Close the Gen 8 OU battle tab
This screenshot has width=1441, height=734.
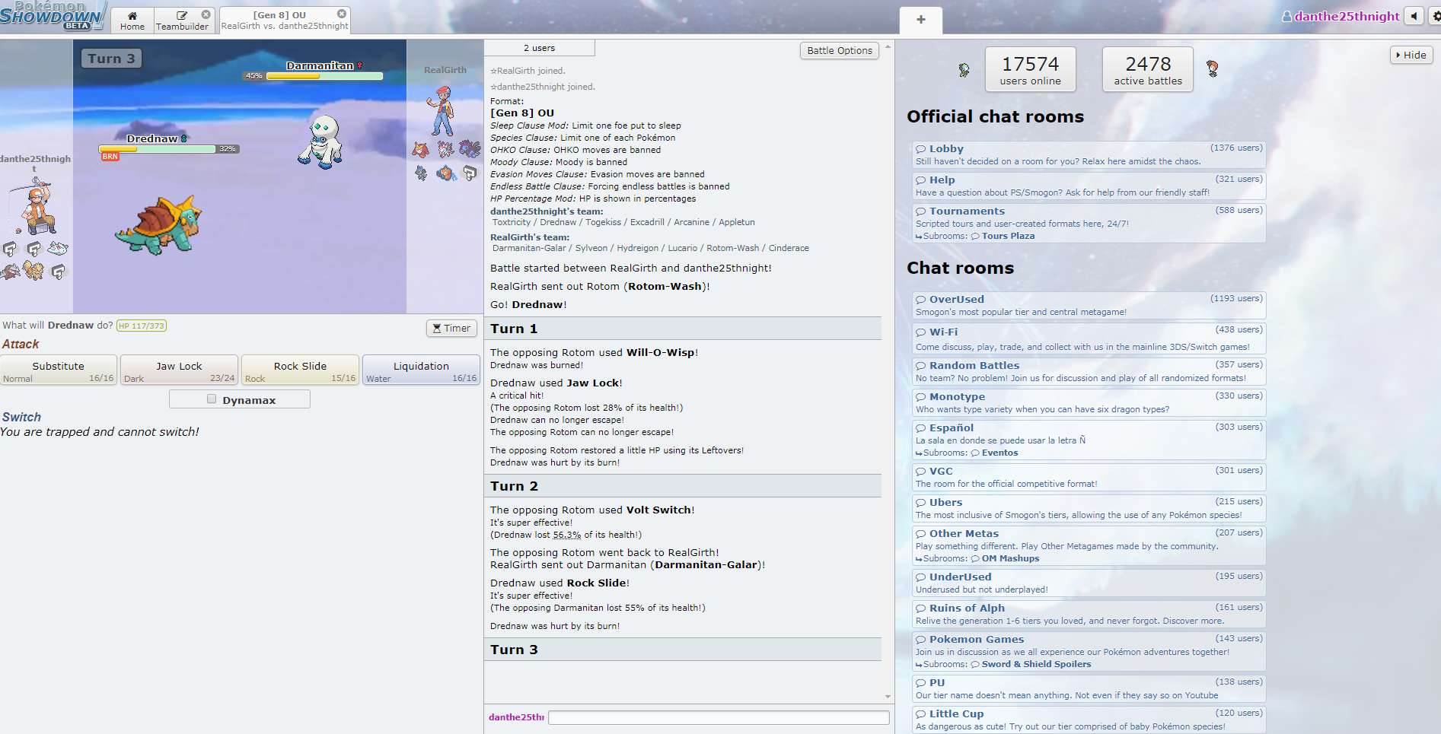tap(342, 14)
